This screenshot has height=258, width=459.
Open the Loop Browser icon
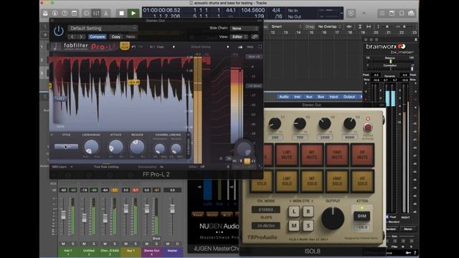point(402,14)
